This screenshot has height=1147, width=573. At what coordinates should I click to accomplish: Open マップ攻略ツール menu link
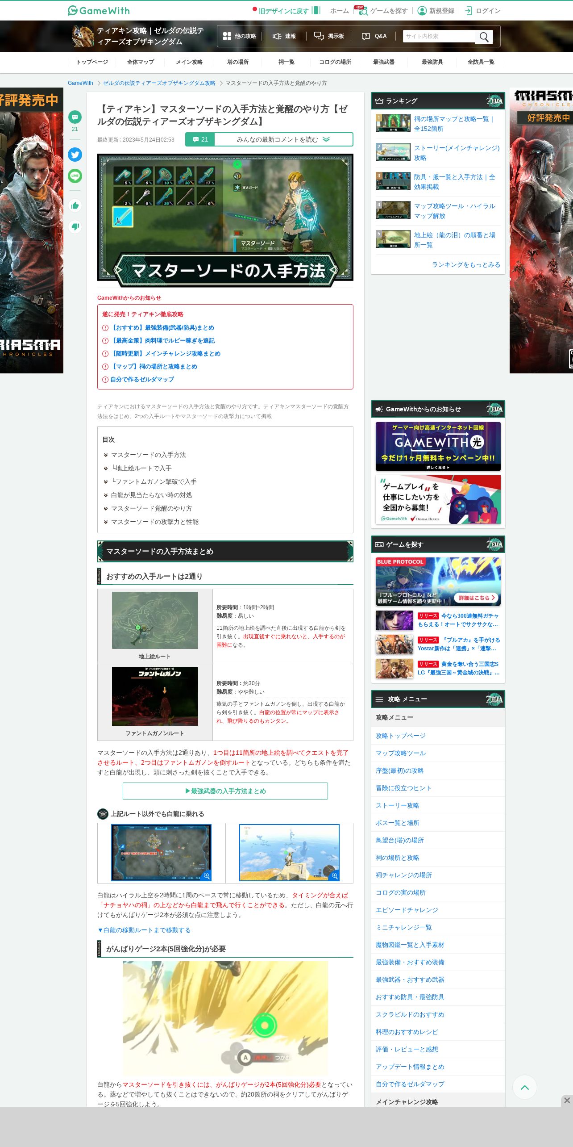coord(400,753)
